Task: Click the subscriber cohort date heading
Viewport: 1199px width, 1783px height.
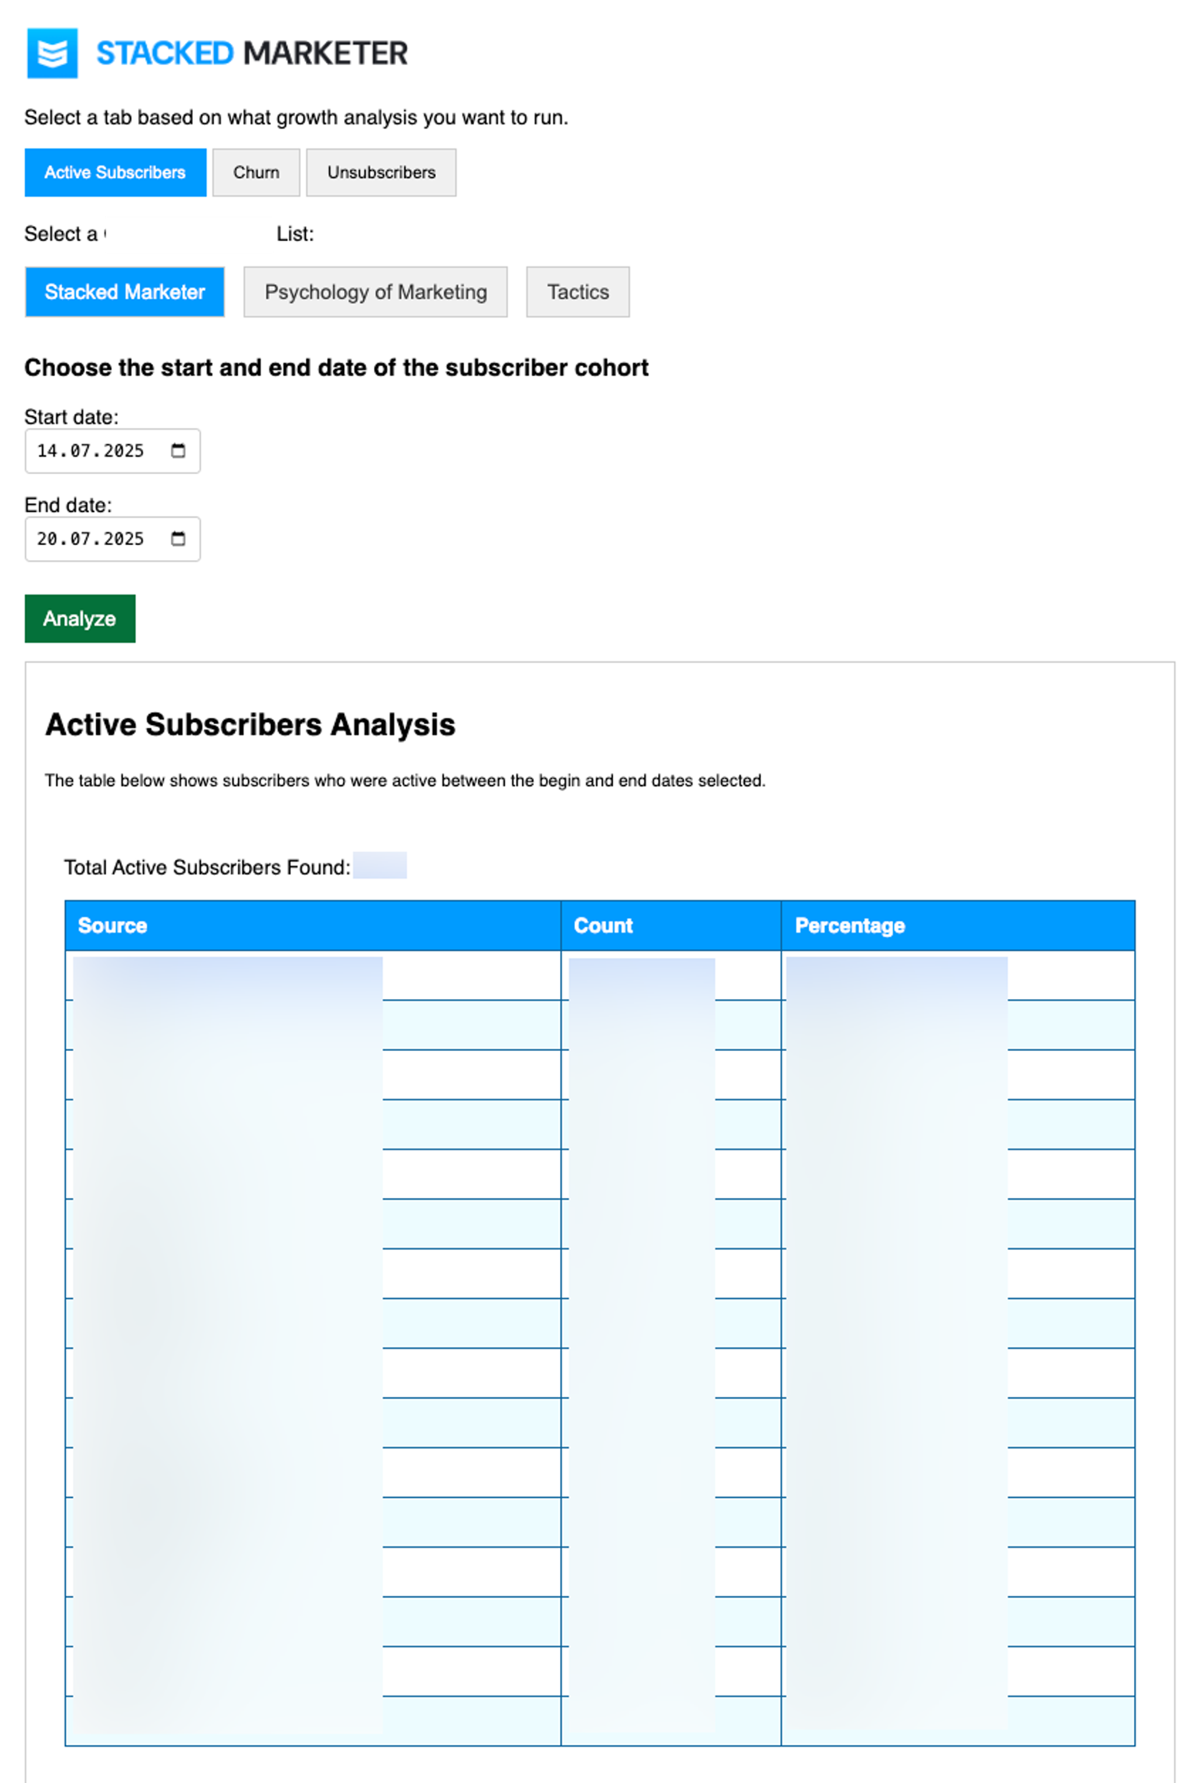Action: [337, 368]
